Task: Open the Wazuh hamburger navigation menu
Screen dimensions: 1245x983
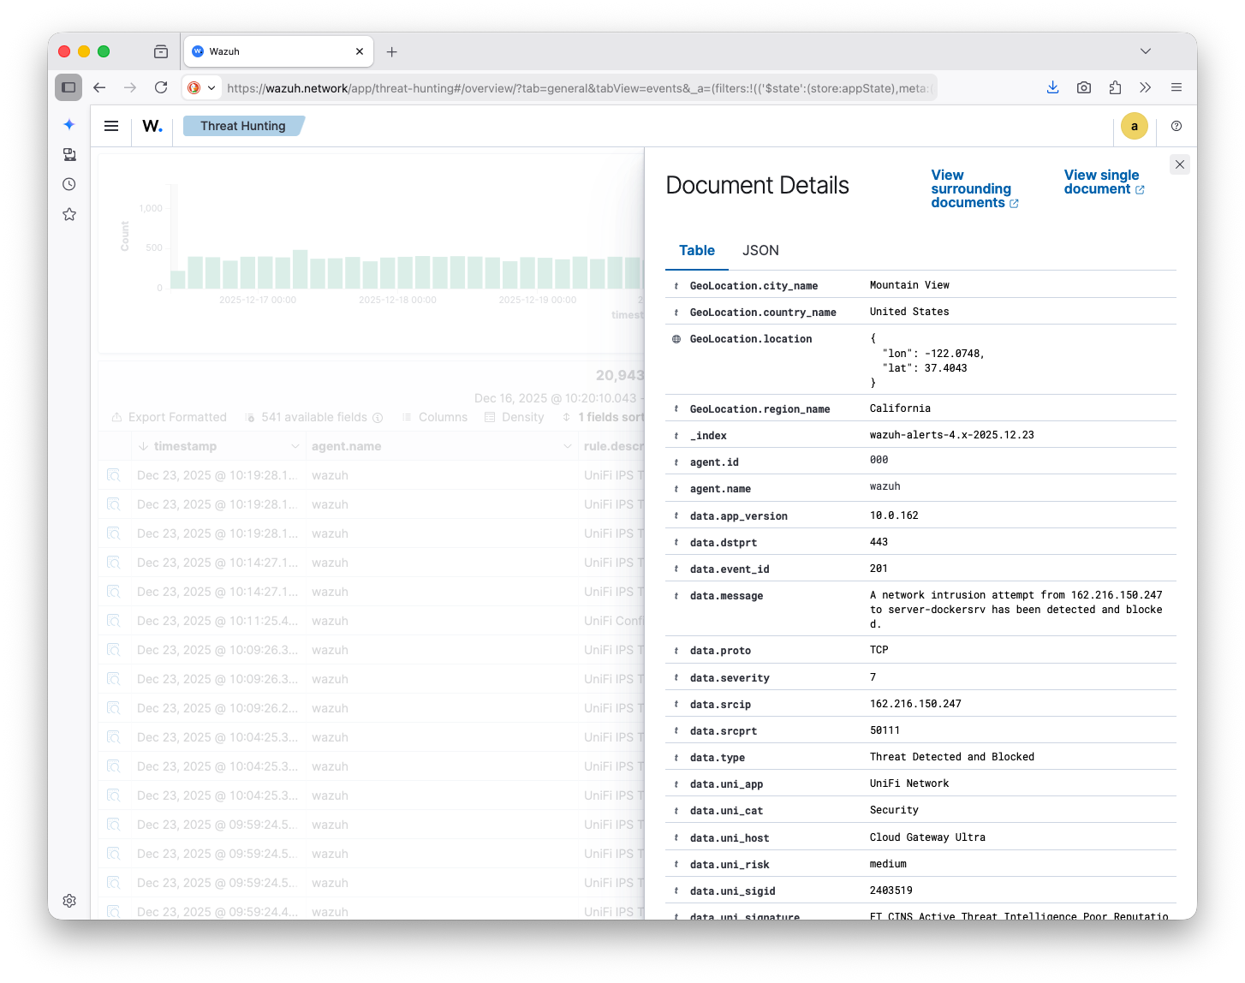Action: click(111, 126)
